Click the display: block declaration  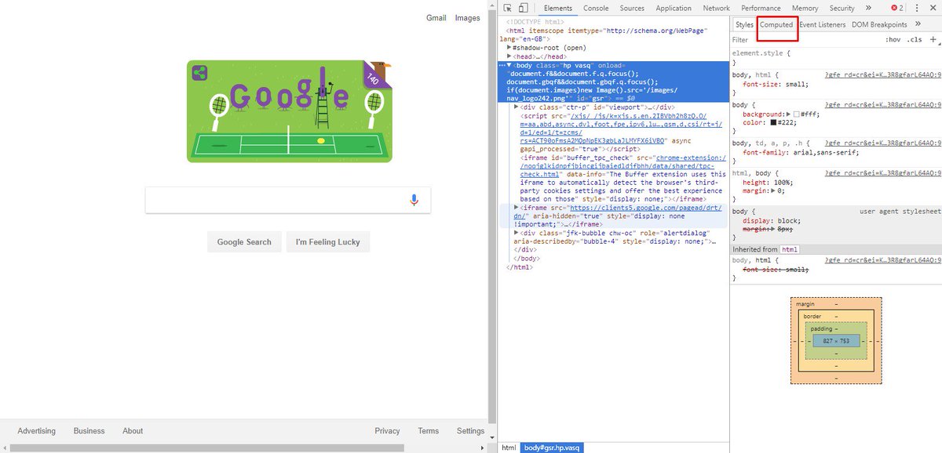(x=772, y=220)
